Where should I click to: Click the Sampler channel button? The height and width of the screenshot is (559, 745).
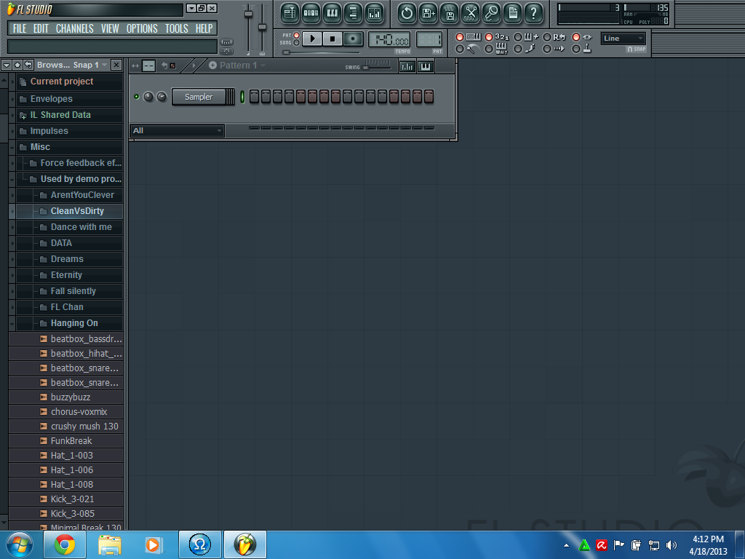(x=199, y=97)
